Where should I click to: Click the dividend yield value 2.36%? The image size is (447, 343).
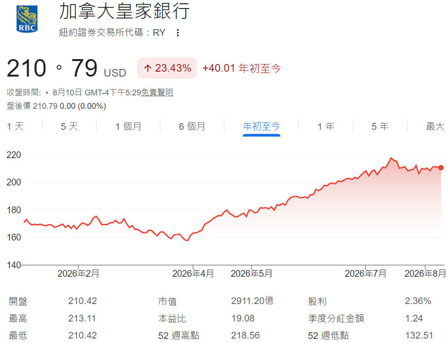pyautogui.click(x=418, y=301)
